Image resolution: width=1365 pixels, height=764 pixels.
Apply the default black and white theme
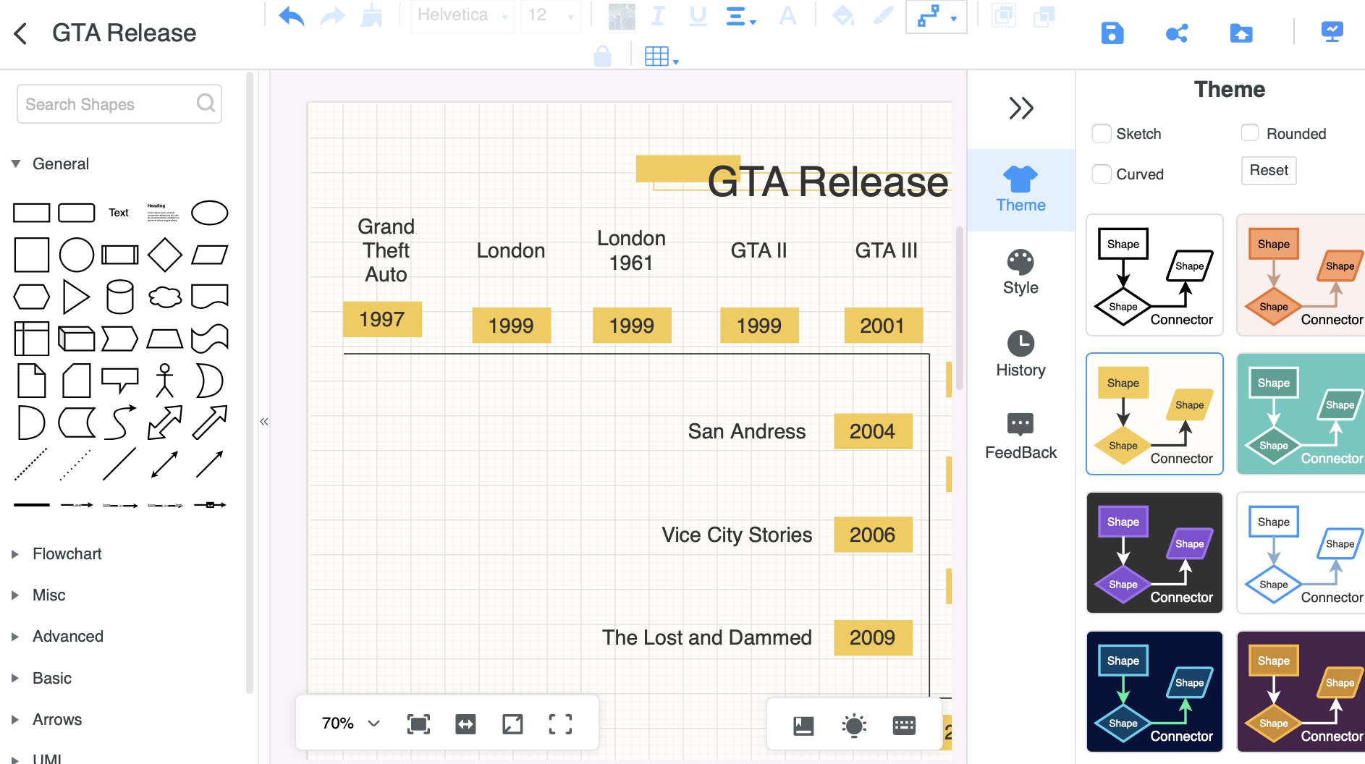(x=1154, y=275)
